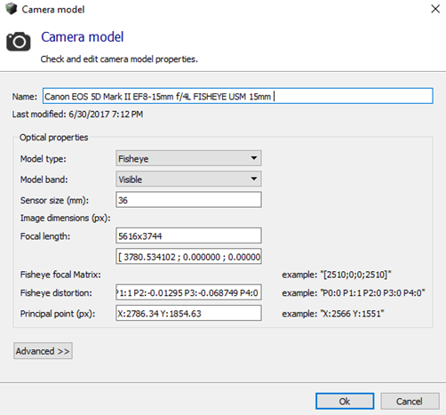
Task: Click the Camera model blue heading text
Action: [83, 37]
